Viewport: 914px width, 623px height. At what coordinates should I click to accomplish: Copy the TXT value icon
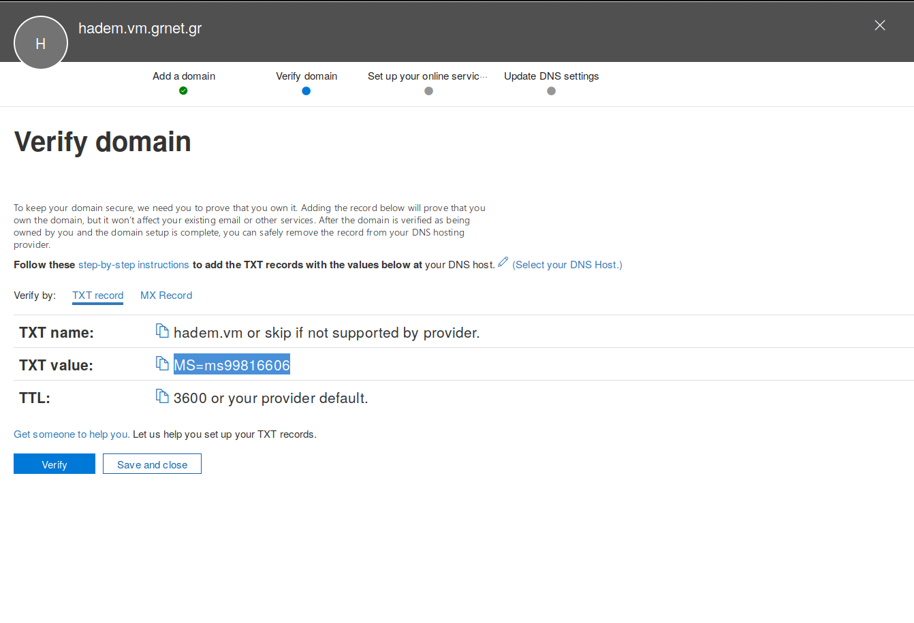coord(162,364)
